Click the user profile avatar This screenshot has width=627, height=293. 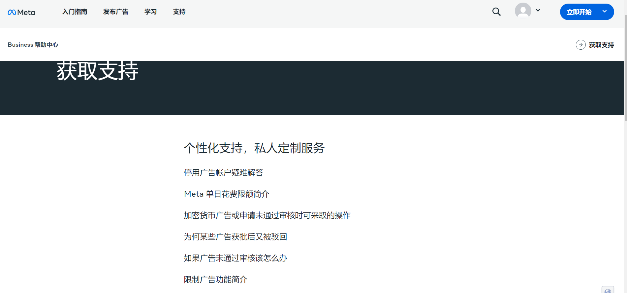[523, 11]
